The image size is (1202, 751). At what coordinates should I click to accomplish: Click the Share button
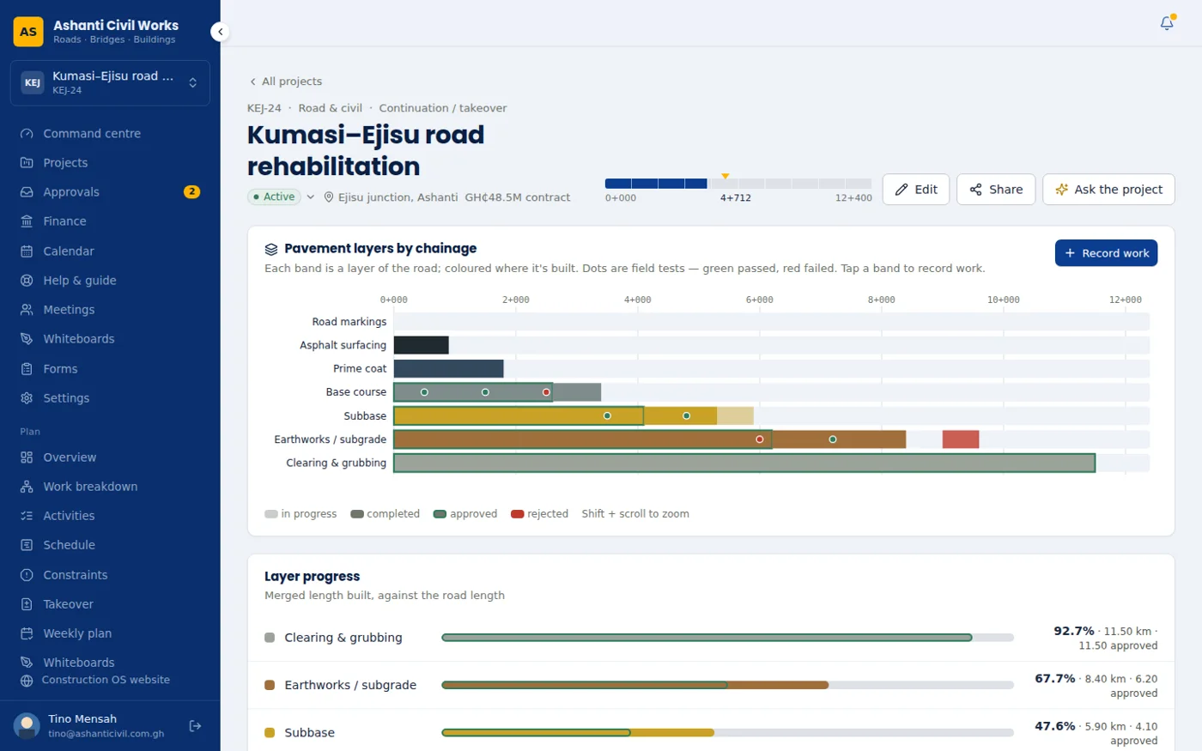coord(996,190)
